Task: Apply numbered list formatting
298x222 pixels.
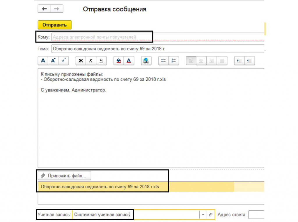Action: pyautogui.click(x=174, y=61)
